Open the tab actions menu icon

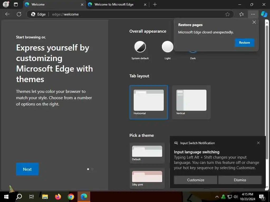pos(16,4)
